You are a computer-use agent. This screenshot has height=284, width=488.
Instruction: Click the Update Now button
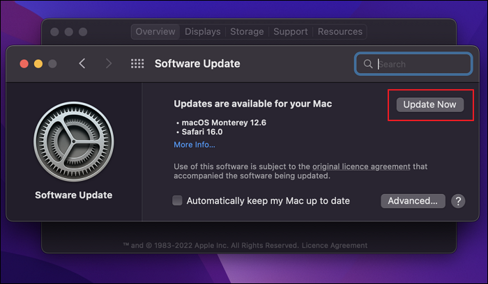[429, 104]
